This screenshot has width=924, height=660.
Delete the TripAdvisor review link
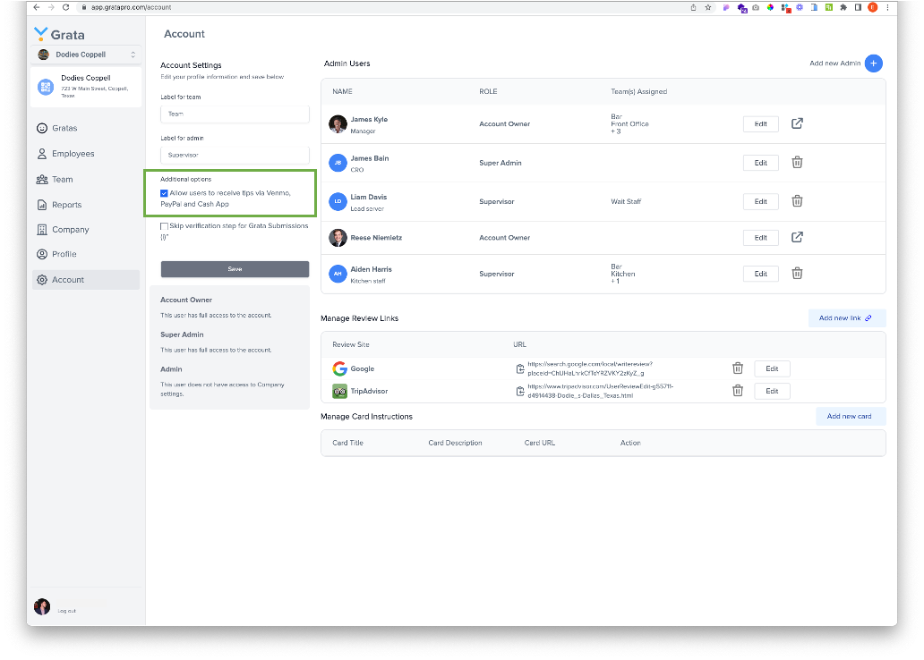(737, 390)
